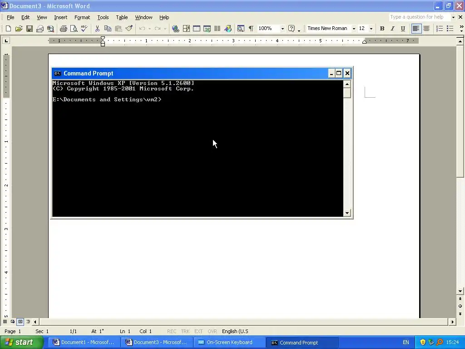Select Center alignment
This screenshot has width=465, height=349.
pos(426,29)
